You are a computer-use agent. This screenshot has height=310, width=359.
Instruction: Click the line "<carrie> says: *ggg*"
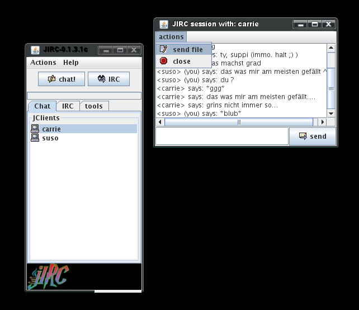click(x=191, y=88)
